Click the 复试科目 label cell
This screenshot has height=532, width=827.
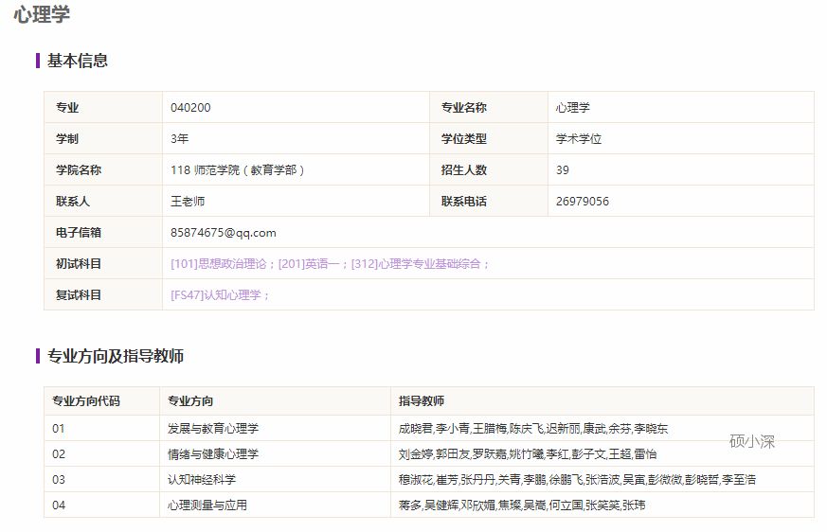tap(103, 294)
